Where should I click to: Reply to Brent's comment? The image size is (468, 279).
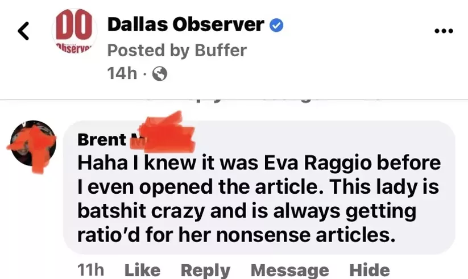205,270
